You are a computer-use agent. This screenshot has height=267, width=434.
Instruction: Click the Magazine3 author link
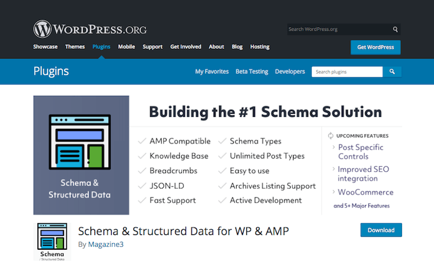(x=106, y=244)
